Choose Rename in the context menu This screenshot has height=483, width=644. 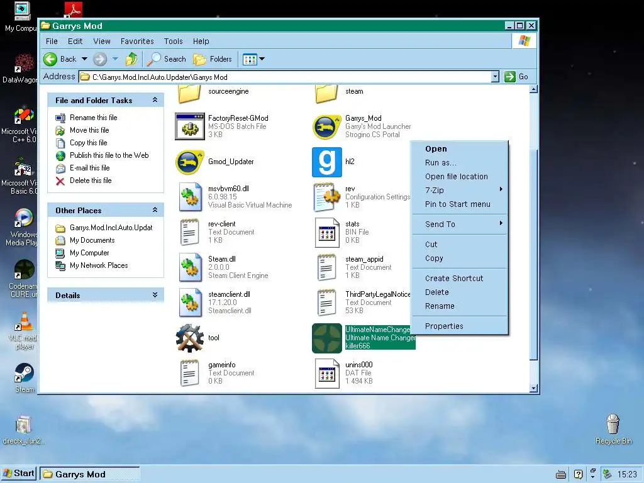pos(460,306)
